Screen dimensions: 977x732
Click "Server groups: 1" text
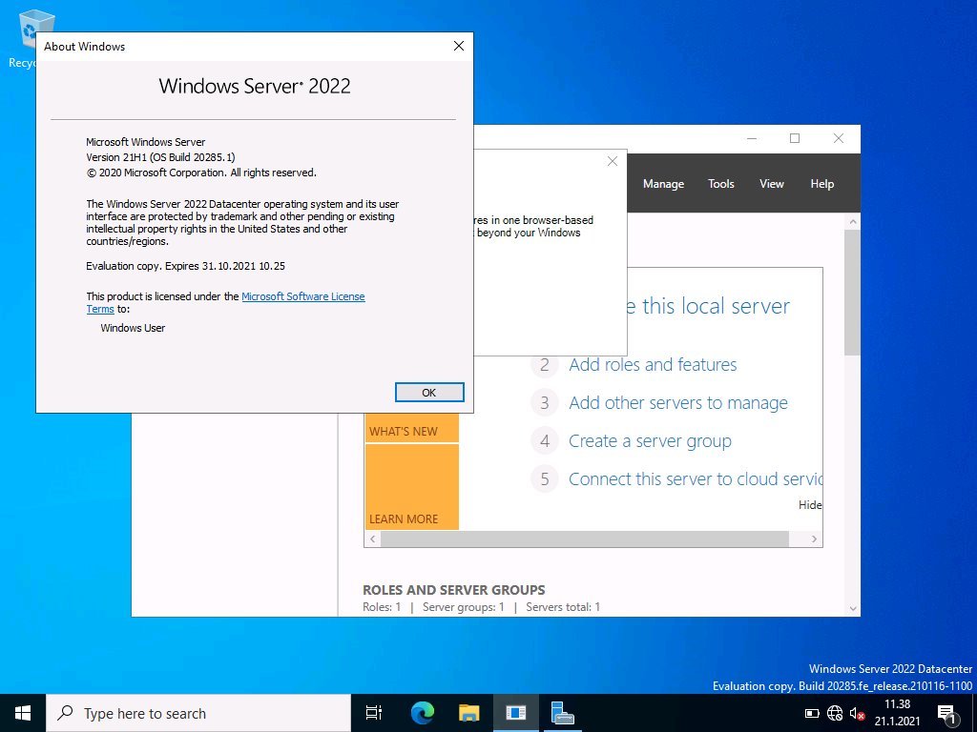point(464,607)
